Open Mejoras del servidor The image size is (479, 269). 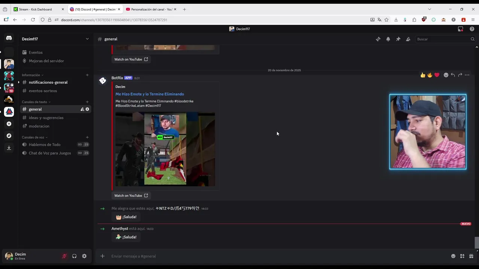[x=55, y=61]
